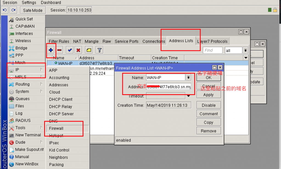Expand the Tools submenu arrow
Viewport: 281px width, 169px height.
pyautogui.click(x=41, y=128)
